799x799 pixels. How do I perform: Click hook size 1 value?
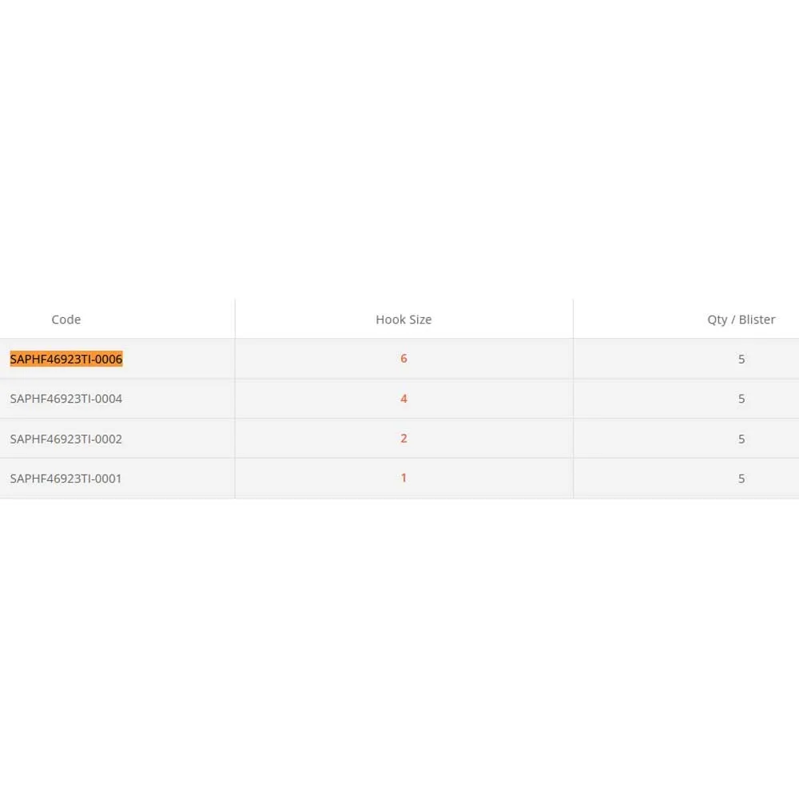403,478
